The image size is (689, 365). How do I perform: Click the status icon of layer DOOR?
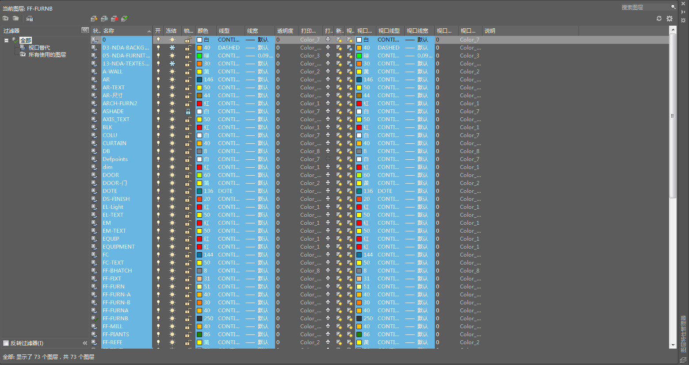[94, 175]
